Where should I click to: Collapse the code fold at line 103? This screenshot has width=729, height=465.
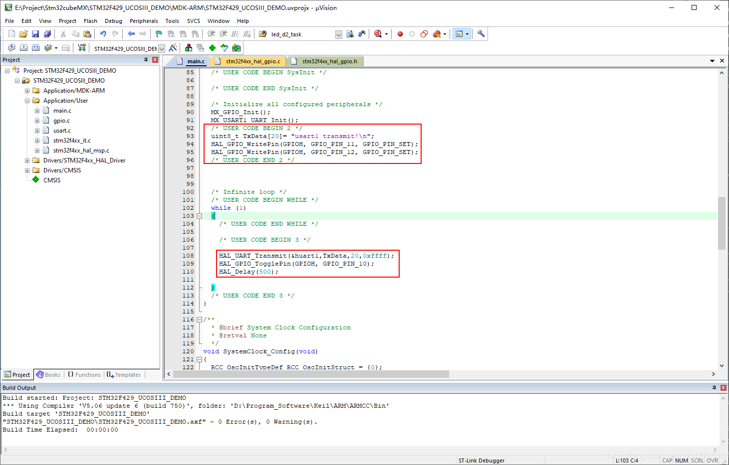point(199,216)
